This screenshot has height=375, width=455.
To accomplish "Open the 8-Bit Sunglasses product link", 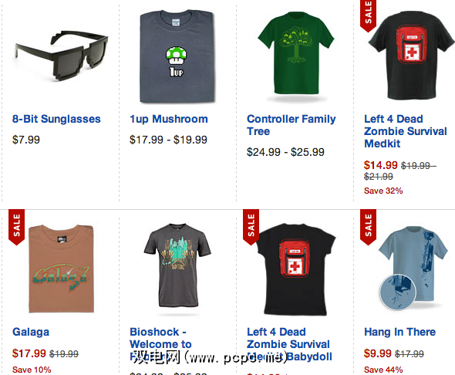I will tap(56, 119).
